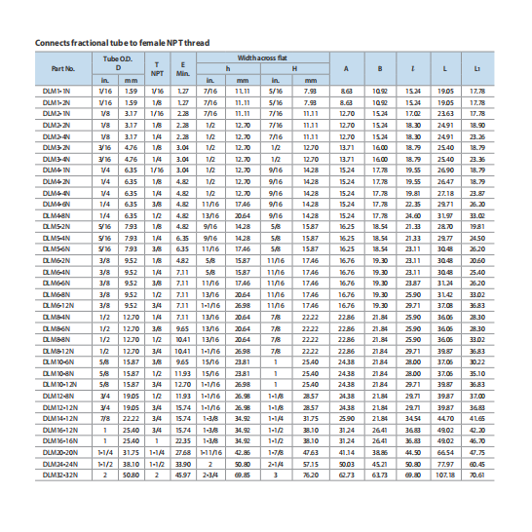Click the Part No. column header
The width and height of the screenshot is (532, 532).
pyautogui.click(x=63, y=68)
